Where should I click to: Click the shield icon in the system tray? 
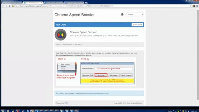[x=183, y=111]
